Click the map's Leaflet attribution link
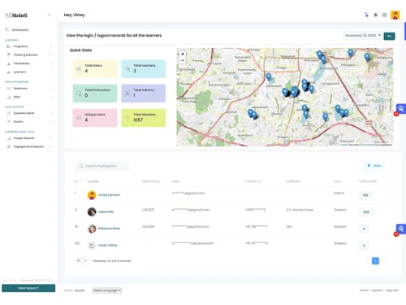This screenshot has height=305, width=406. (x=343, y=145)
